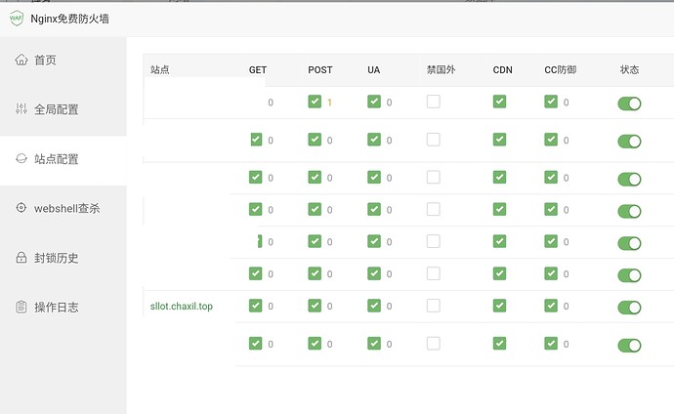Viewport: 674px width, 414px height.
Task: Uncheck GET filtering for sllot.chaxil.top
Action: [x=256, y=306]
